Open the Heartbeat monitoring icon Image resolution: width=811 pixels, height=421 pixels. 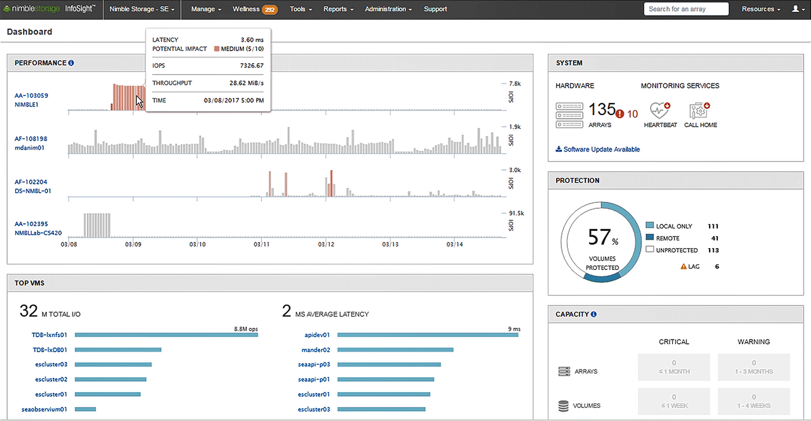click(x=659, y=110)
